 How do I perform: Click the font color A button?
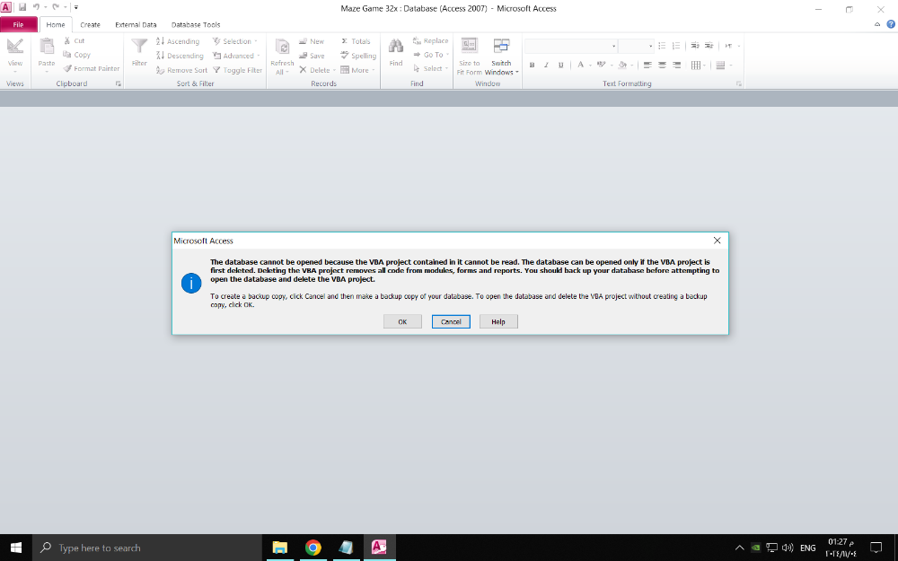pos(580,65)
